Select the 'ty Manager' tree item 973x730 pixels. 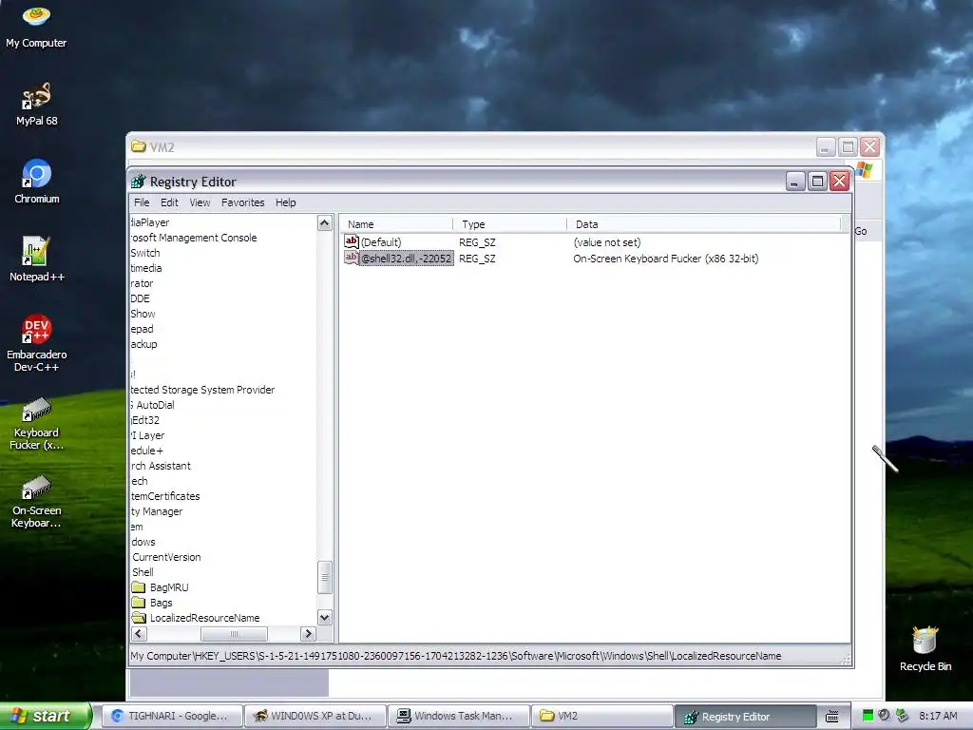coord(157,510)
